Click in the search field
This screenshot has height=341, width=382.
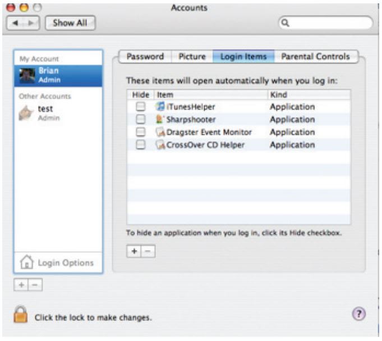click(326, 22)
